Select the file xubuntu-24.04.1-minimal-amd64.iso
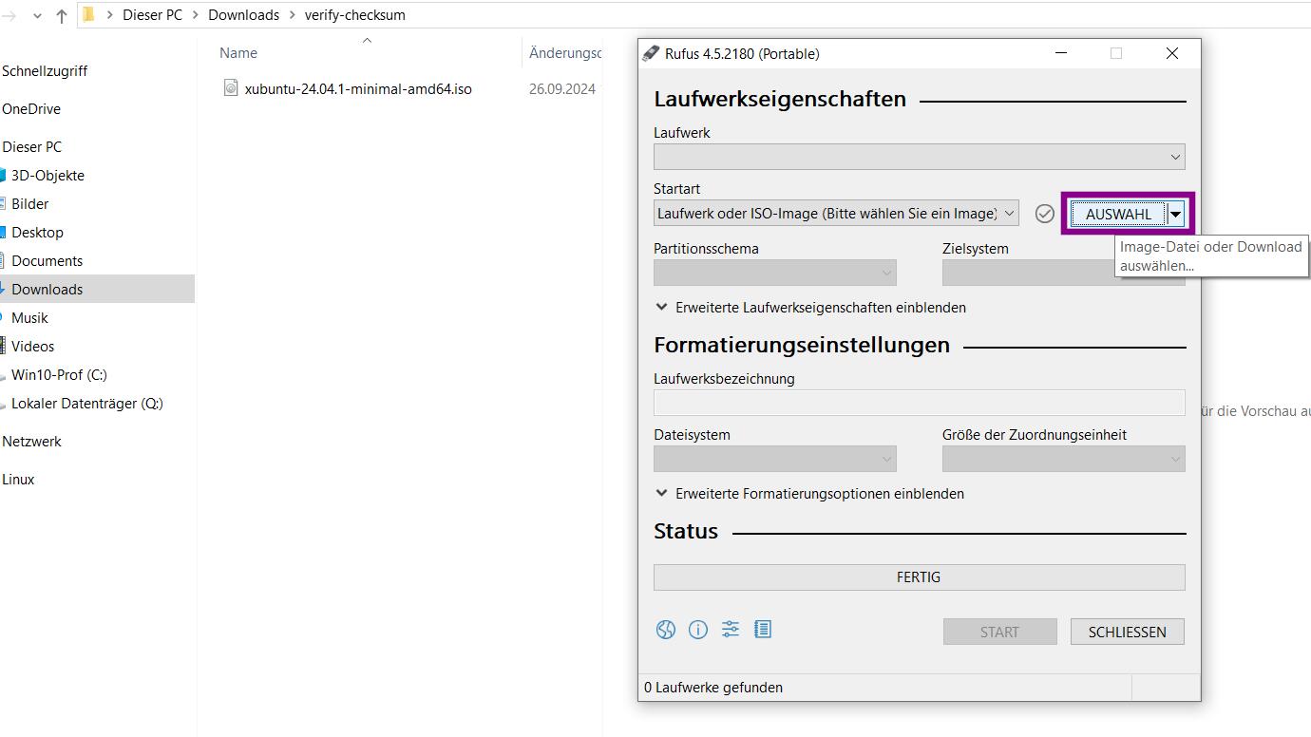 pyautogui.click(x=358, y=88)
